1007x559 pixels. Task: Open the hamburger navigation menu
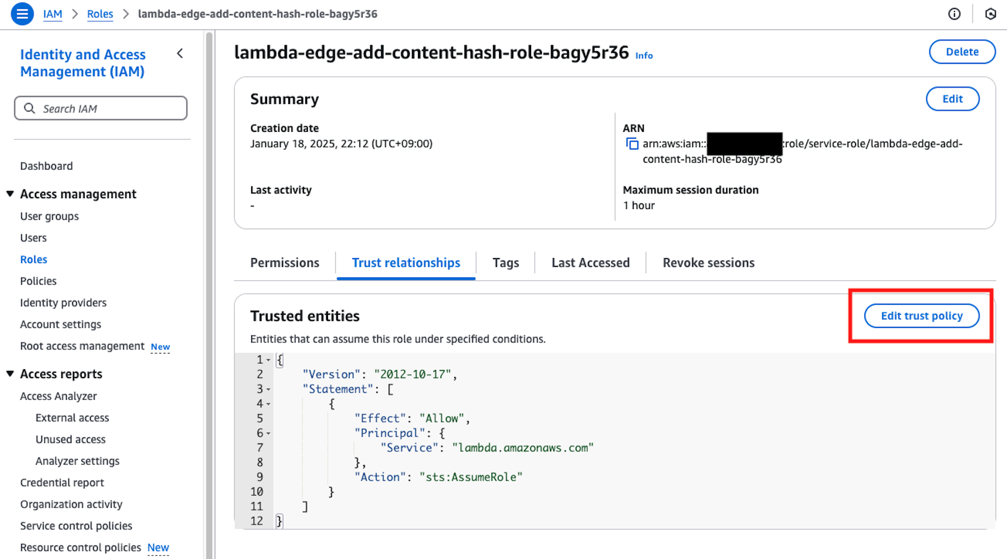point(22,13)
